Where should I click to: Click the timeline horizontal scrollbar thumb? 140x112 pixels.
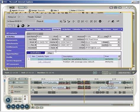81,105
